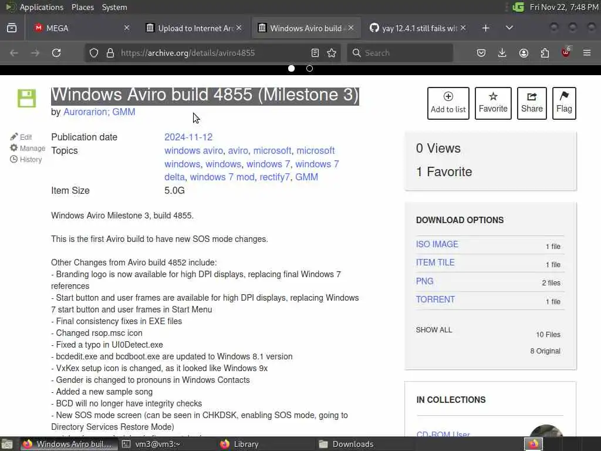Expand the list all tabs chevron
Image resolution: width=601 pixels, height=451 pixels.
[x=509, y=28]
